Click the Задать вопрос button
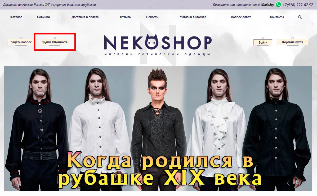 pos(21,42)
